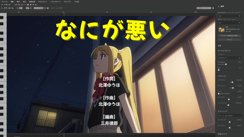The height and width of the screenshot is (137, 244).
Task: Open the ファイル menu
Action: coord(4,2)
